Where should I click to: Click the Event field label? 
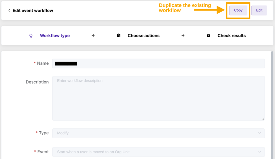point(43,152)
